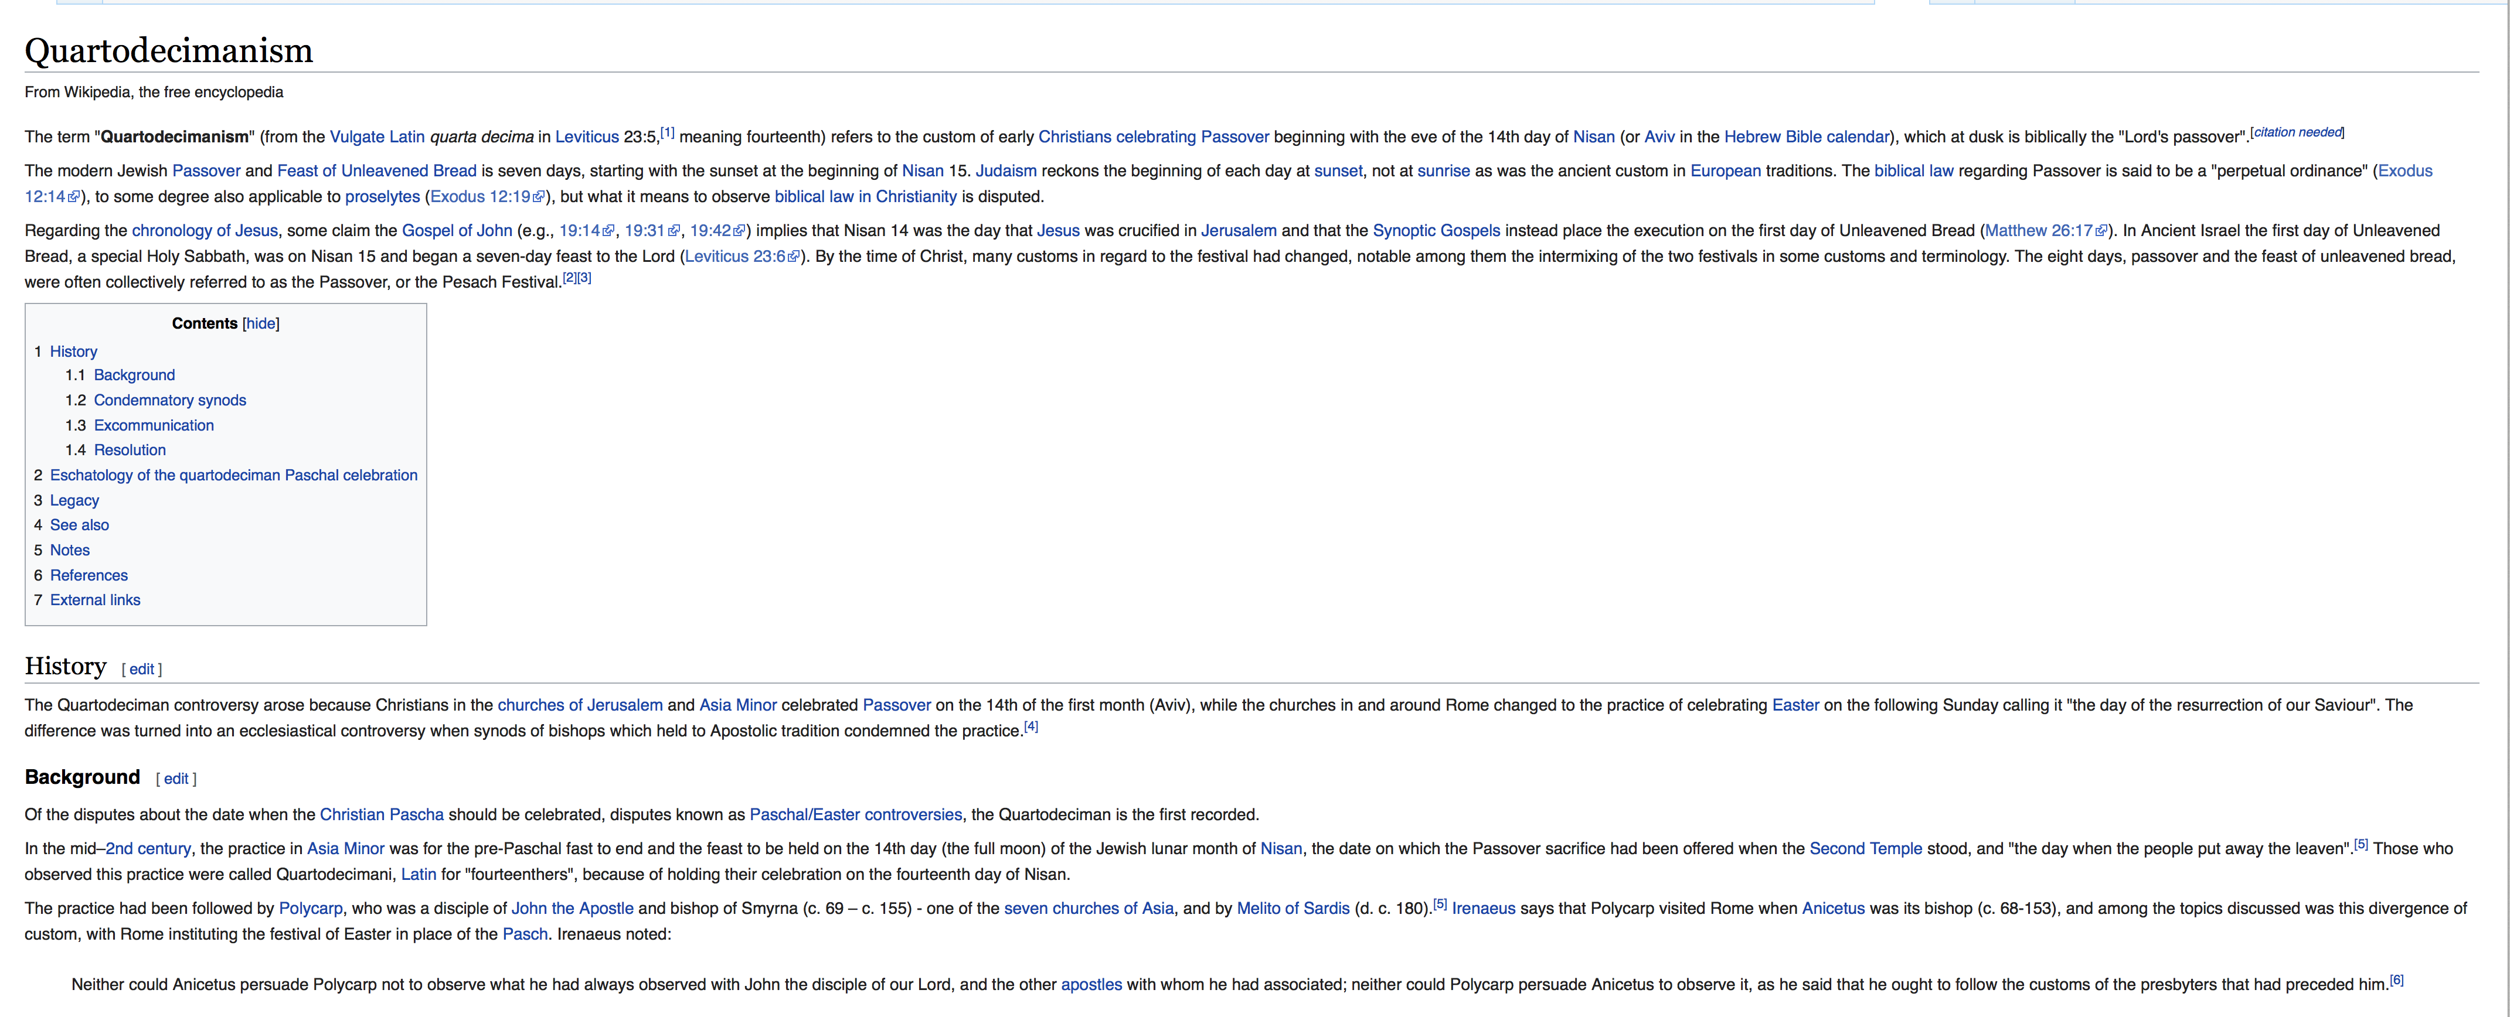
Task: Open external Exodus 12:19 link
Action: (x=487, y=197)
